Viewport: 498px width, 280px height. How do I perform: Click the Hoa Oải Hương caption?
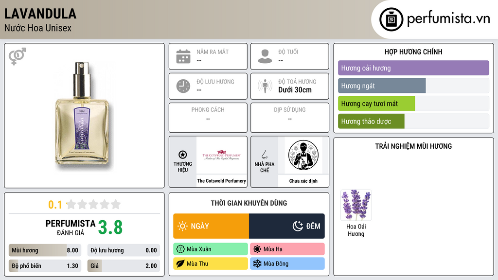click(356, 230)
